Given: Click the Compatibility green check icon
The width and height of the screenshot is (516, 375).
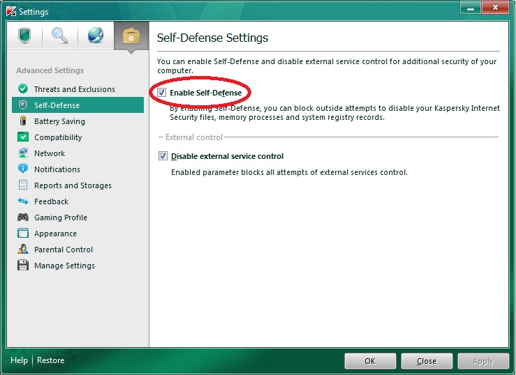Looking at the screenshot, I should click(x=23, y=137).
